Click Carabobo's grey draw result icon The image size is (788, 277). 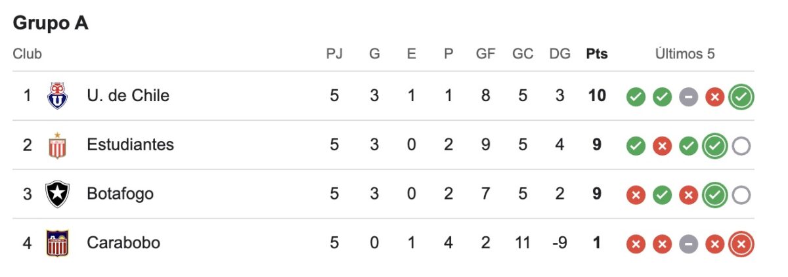688,245
